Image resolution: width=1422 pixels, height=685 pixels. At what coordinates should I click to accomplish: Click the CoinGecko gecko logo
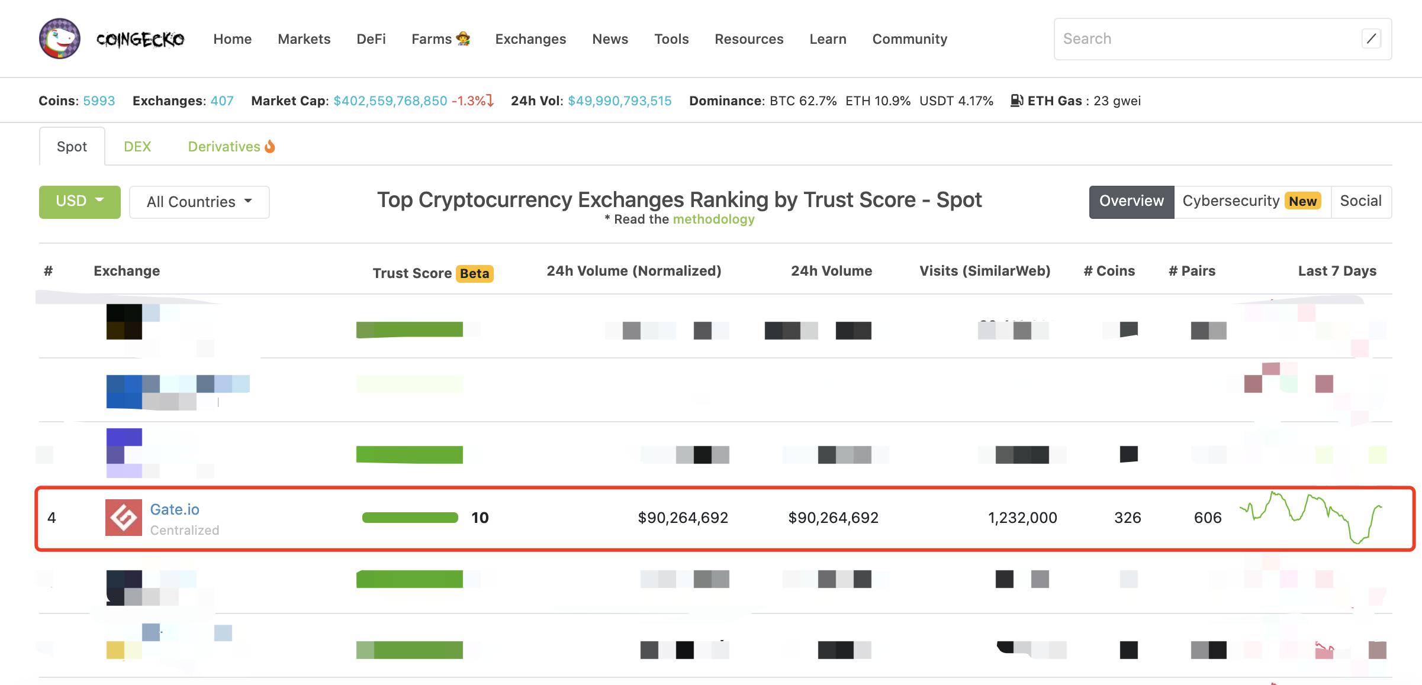pos(60,39)
